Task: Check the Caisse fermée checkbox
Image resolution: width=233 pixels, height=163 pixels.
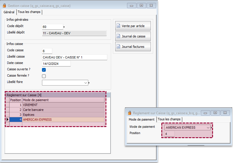Action: (x=44, y=76)
